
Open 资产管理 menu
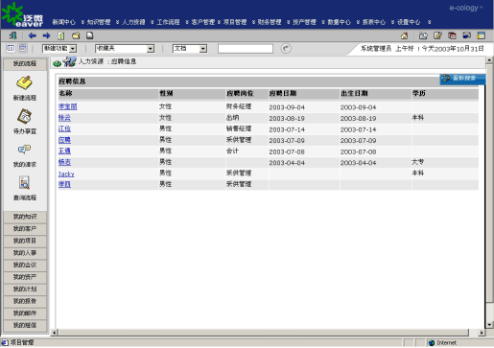pos(304,22)
